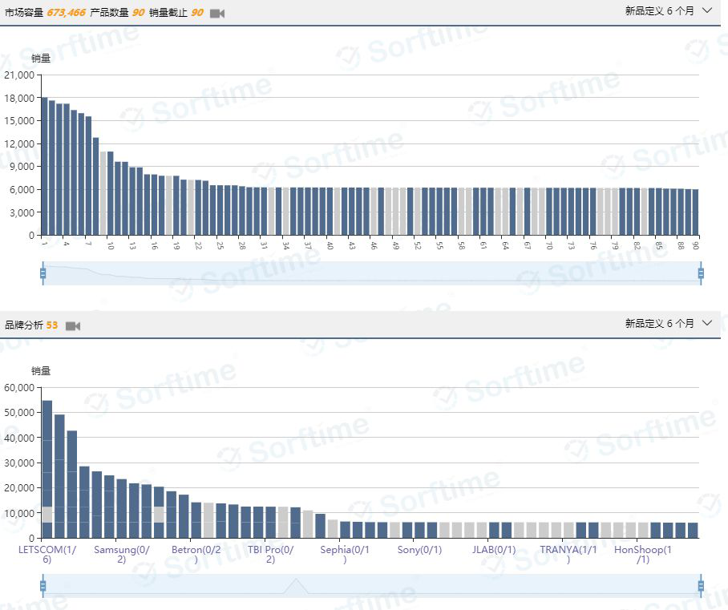Select the Sephia(0/1) brand label
This screenshot has width=728, height=610.
point(345,554)
